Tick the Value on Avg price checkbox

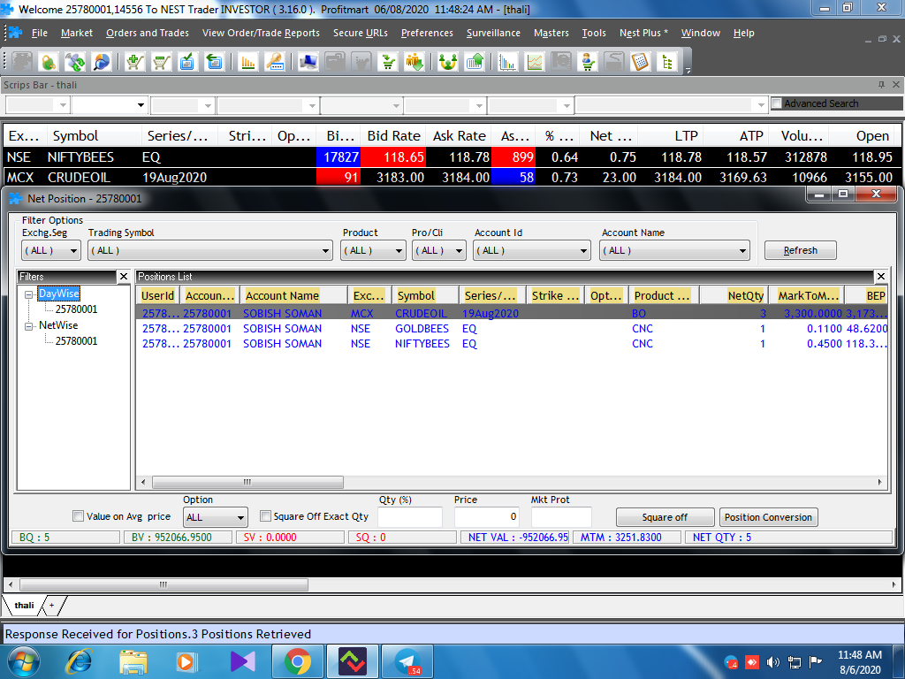point(78,516)
